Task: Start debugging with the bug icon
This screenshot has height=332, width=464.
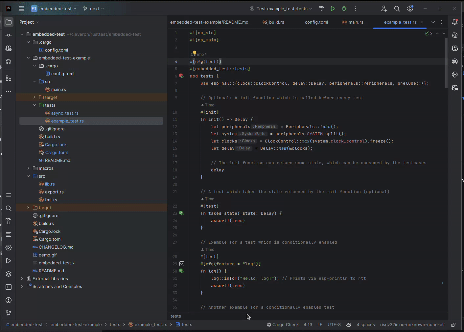Action: 344,9
